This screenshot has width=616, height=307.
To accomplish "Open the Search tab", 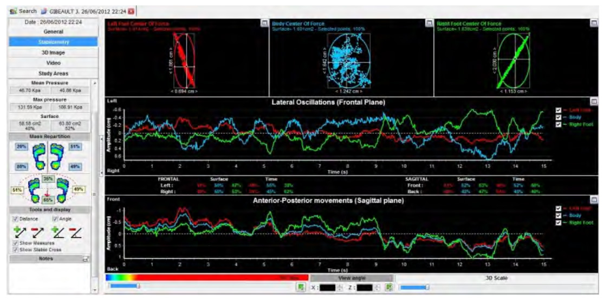I will tap(23, 11).
